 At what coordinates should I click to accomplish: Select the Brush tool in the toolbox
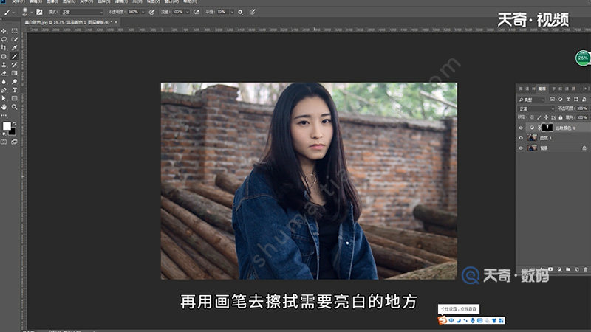pos(14,57)
